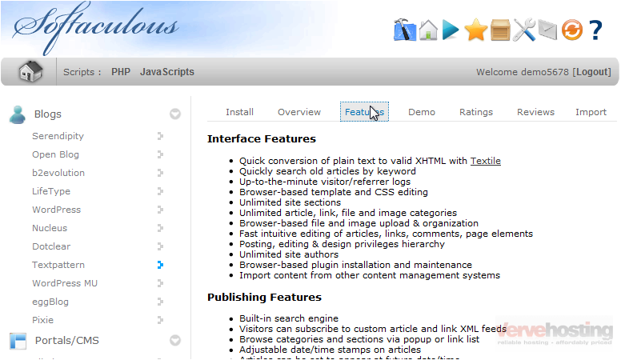
Task: Click the arrow icon beside WordPress
Action: pyautogui.click(x=160, y=210)
